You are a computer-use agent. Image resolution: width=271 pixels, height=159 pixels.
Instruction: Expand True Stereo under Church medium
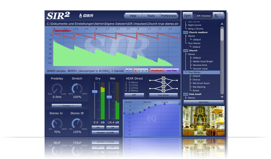click(x=194, y=43)
